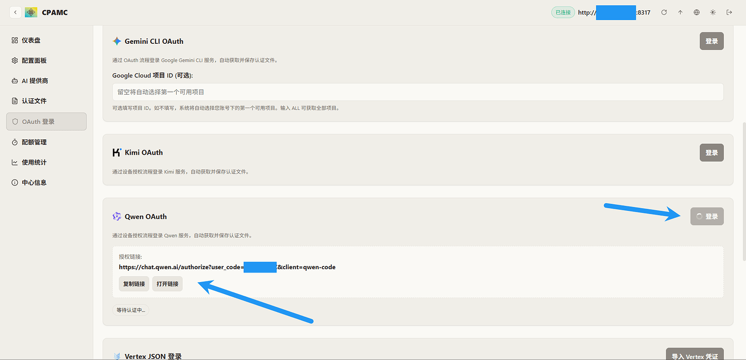Click the Gemini sparkle icon
Viewport: 746px width, 360px height.
117,41
